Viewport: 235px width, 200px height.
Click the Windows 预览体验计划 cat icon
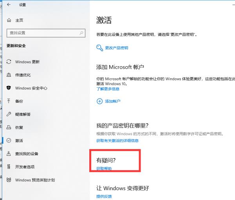point(9,180)
